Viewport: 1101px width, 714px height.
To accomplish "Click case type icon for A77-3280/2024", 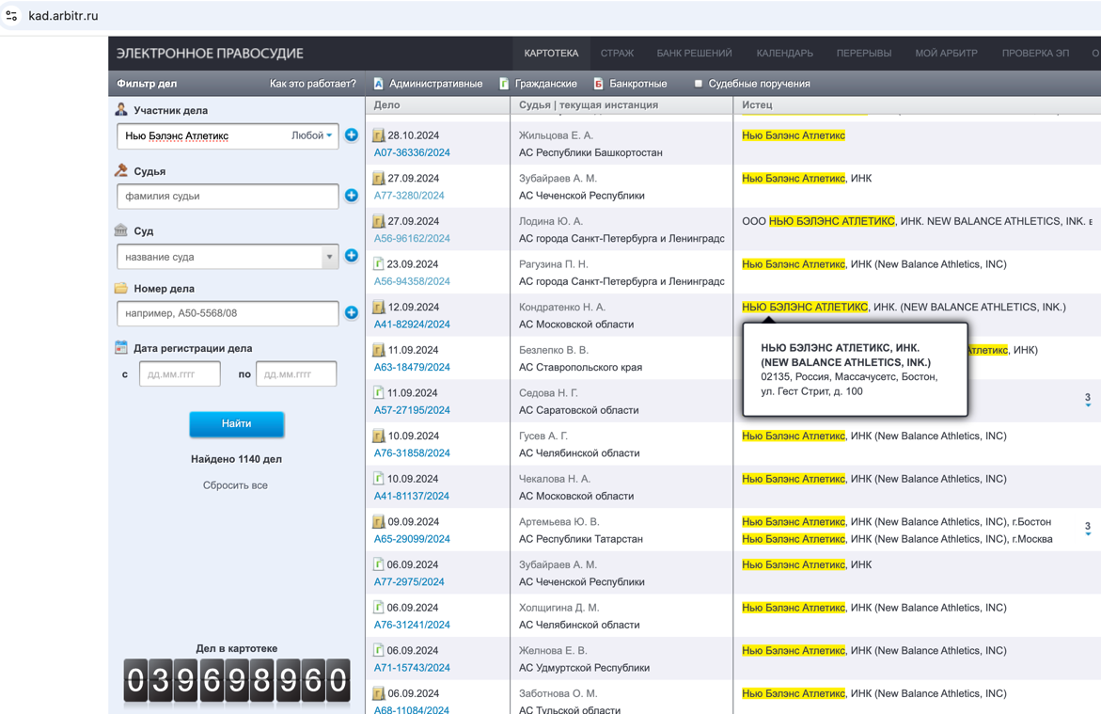I will pos(379,179).
